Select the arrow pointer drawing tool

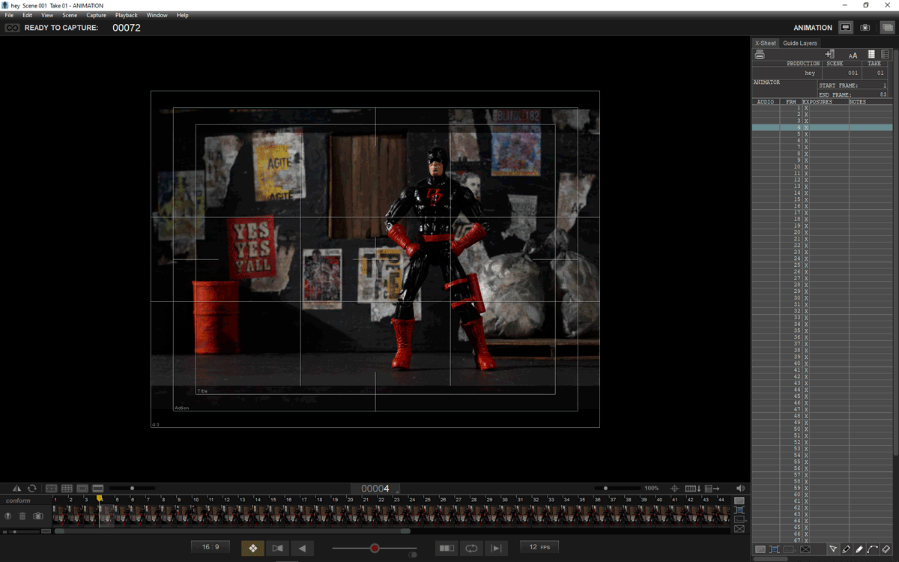[x=832, y=549]
